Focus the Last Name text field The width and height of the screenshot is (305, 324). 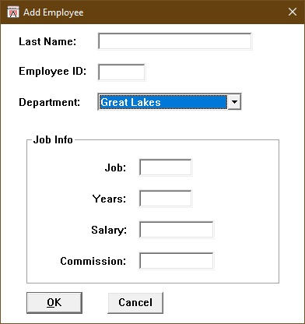[175, 41]
